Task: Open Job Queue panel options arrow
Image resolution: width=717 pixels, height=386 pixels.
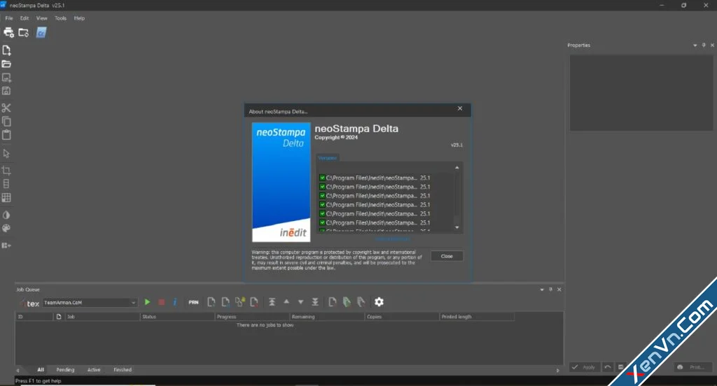Action: coord(542,289)
